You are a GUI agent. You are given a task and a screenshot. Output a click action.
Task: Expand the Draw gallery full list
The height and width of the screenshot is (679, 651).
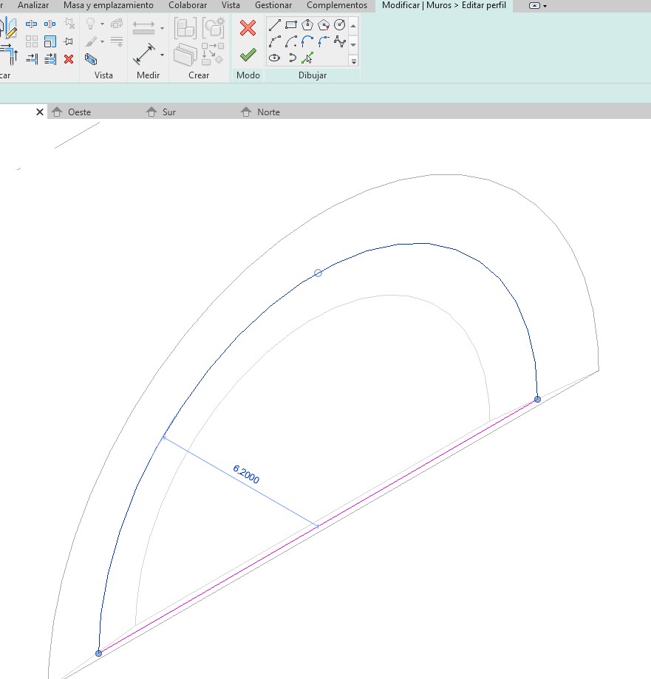(353, 61)
